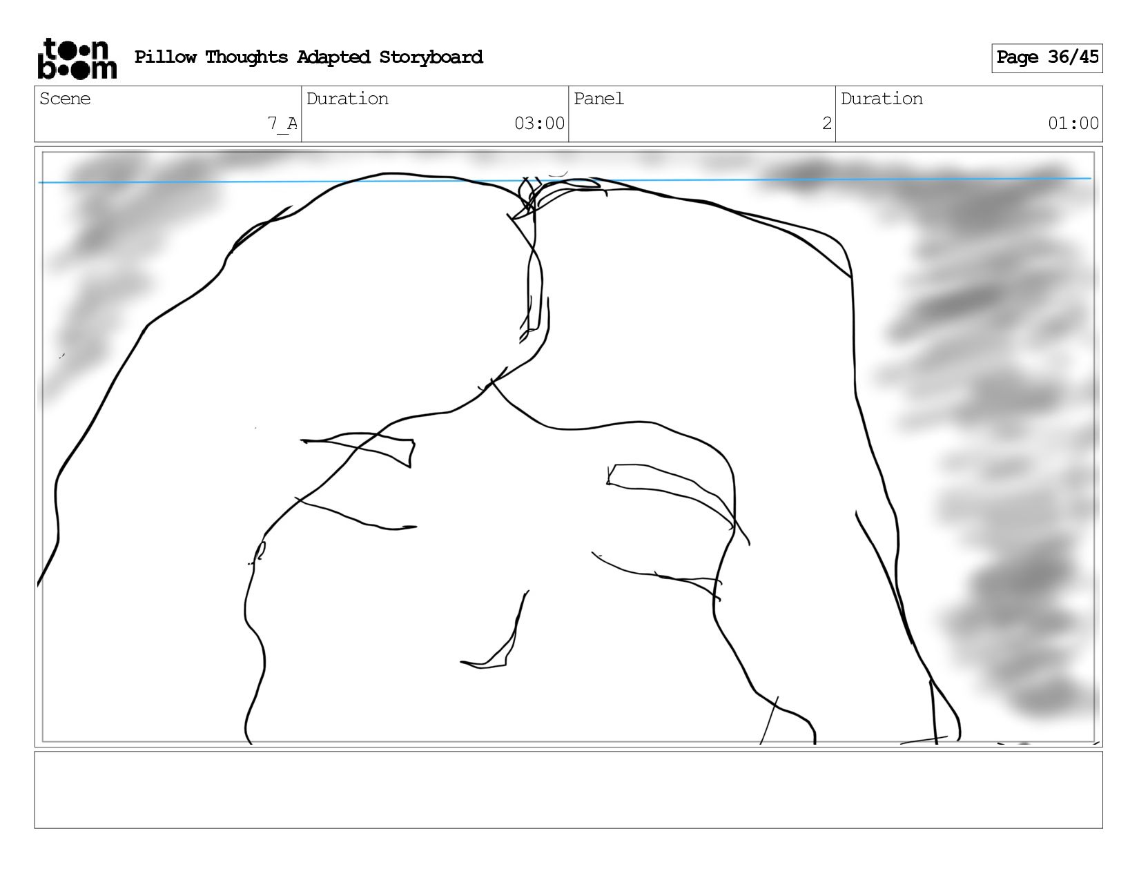
Task: Click the storyboard sketch panel image
Action: (568, 447)
